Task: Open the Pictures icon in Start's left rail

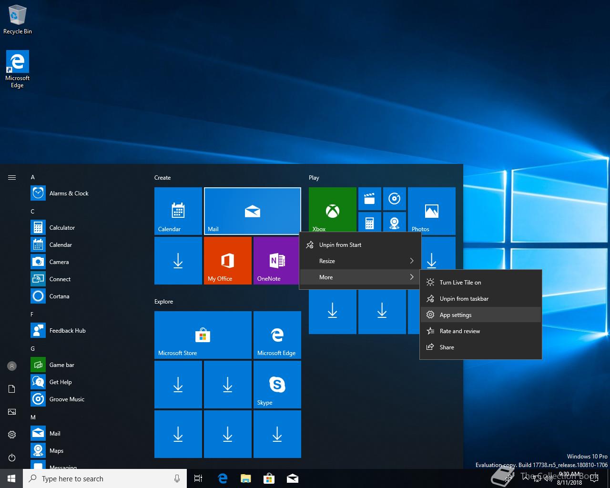Action: point(12,412)
